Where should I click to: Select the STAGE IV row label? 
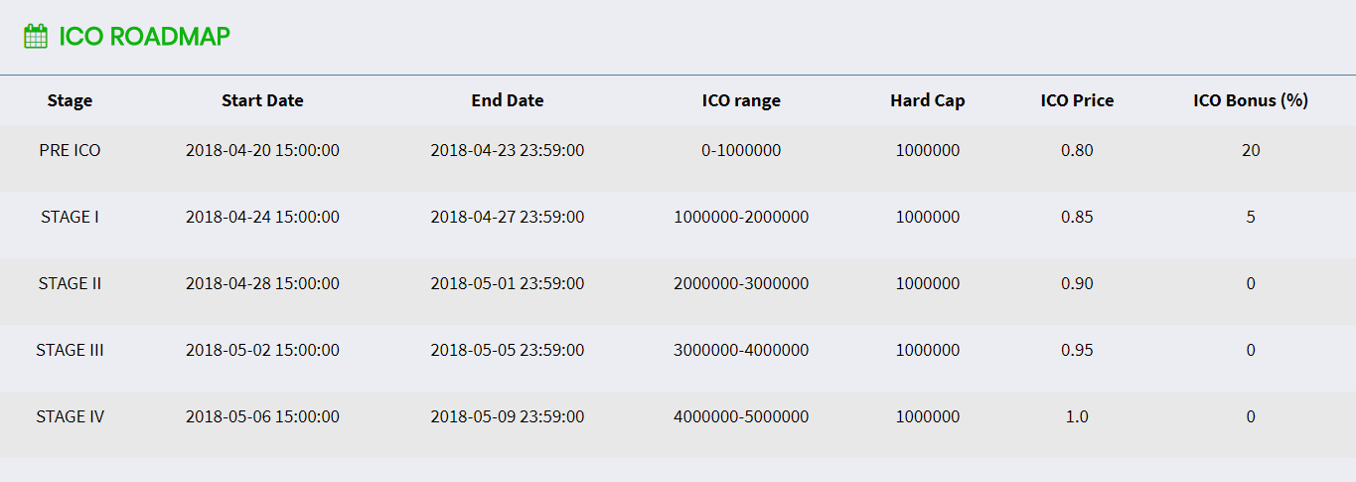(x=70, y=416)
